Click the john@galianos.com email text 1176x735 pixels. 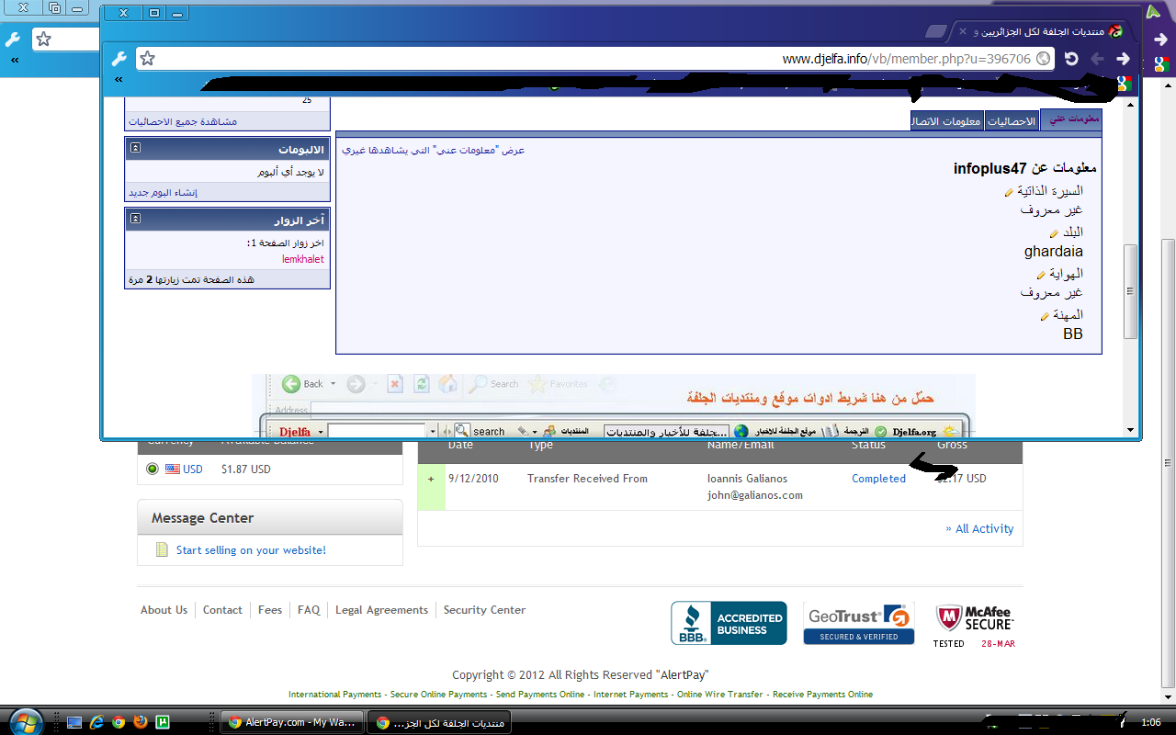755,495
